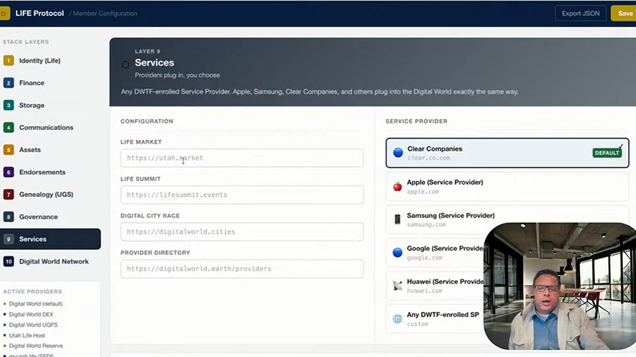The width and height of the screenshot is (636, 357).
Task: Click the Save button
Action: click(x=625, y=14)
